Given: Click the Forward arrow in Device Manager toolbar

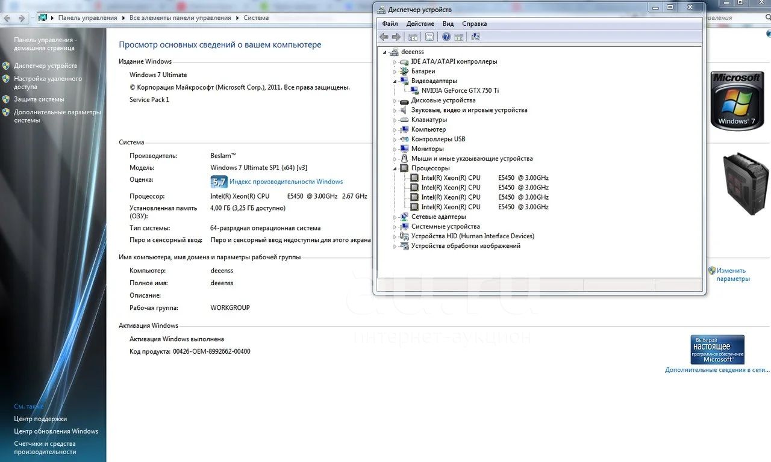Looking at the screenshot, I should (x=396, y=37).
